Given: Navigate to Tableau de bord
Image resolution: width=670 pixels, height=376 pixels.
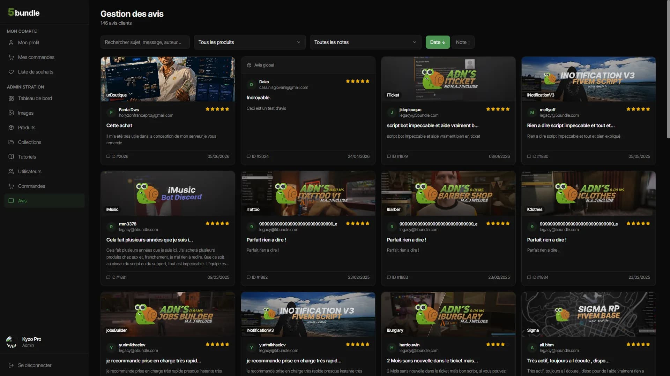Looking at the screenshot, I should click(x=44, y=98).
